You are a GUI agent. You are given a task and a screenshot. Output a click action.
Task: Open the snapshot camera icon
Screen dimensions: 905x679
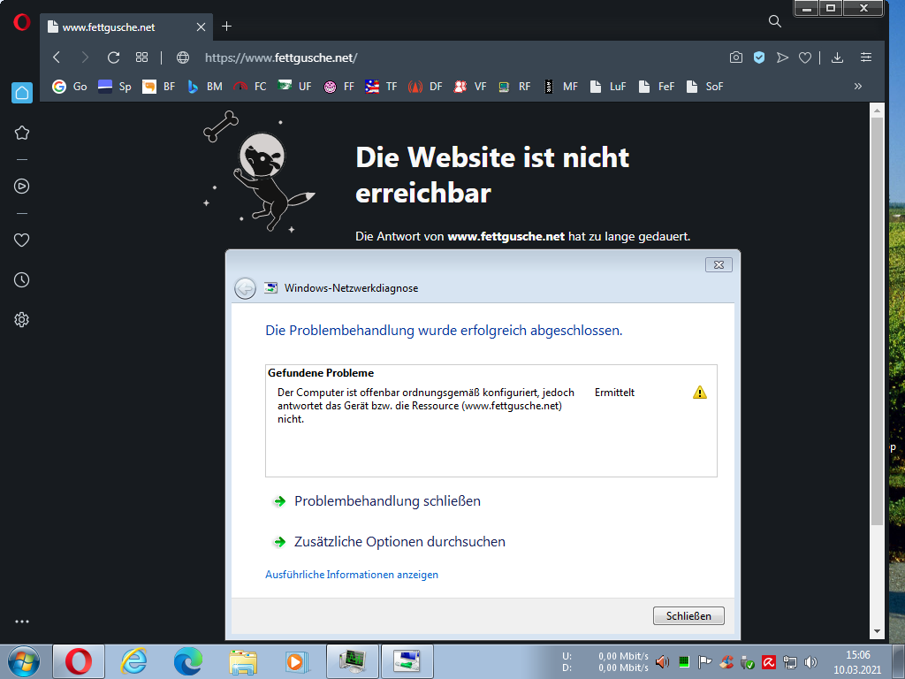(x=735, y=57)
